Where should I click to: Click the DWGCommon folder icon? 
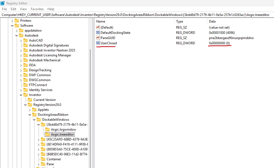click(26, 80)
